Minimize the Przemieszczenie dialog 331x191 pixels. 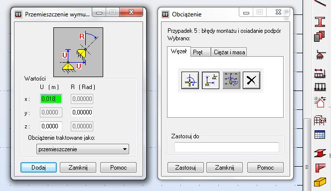point(99,12)
